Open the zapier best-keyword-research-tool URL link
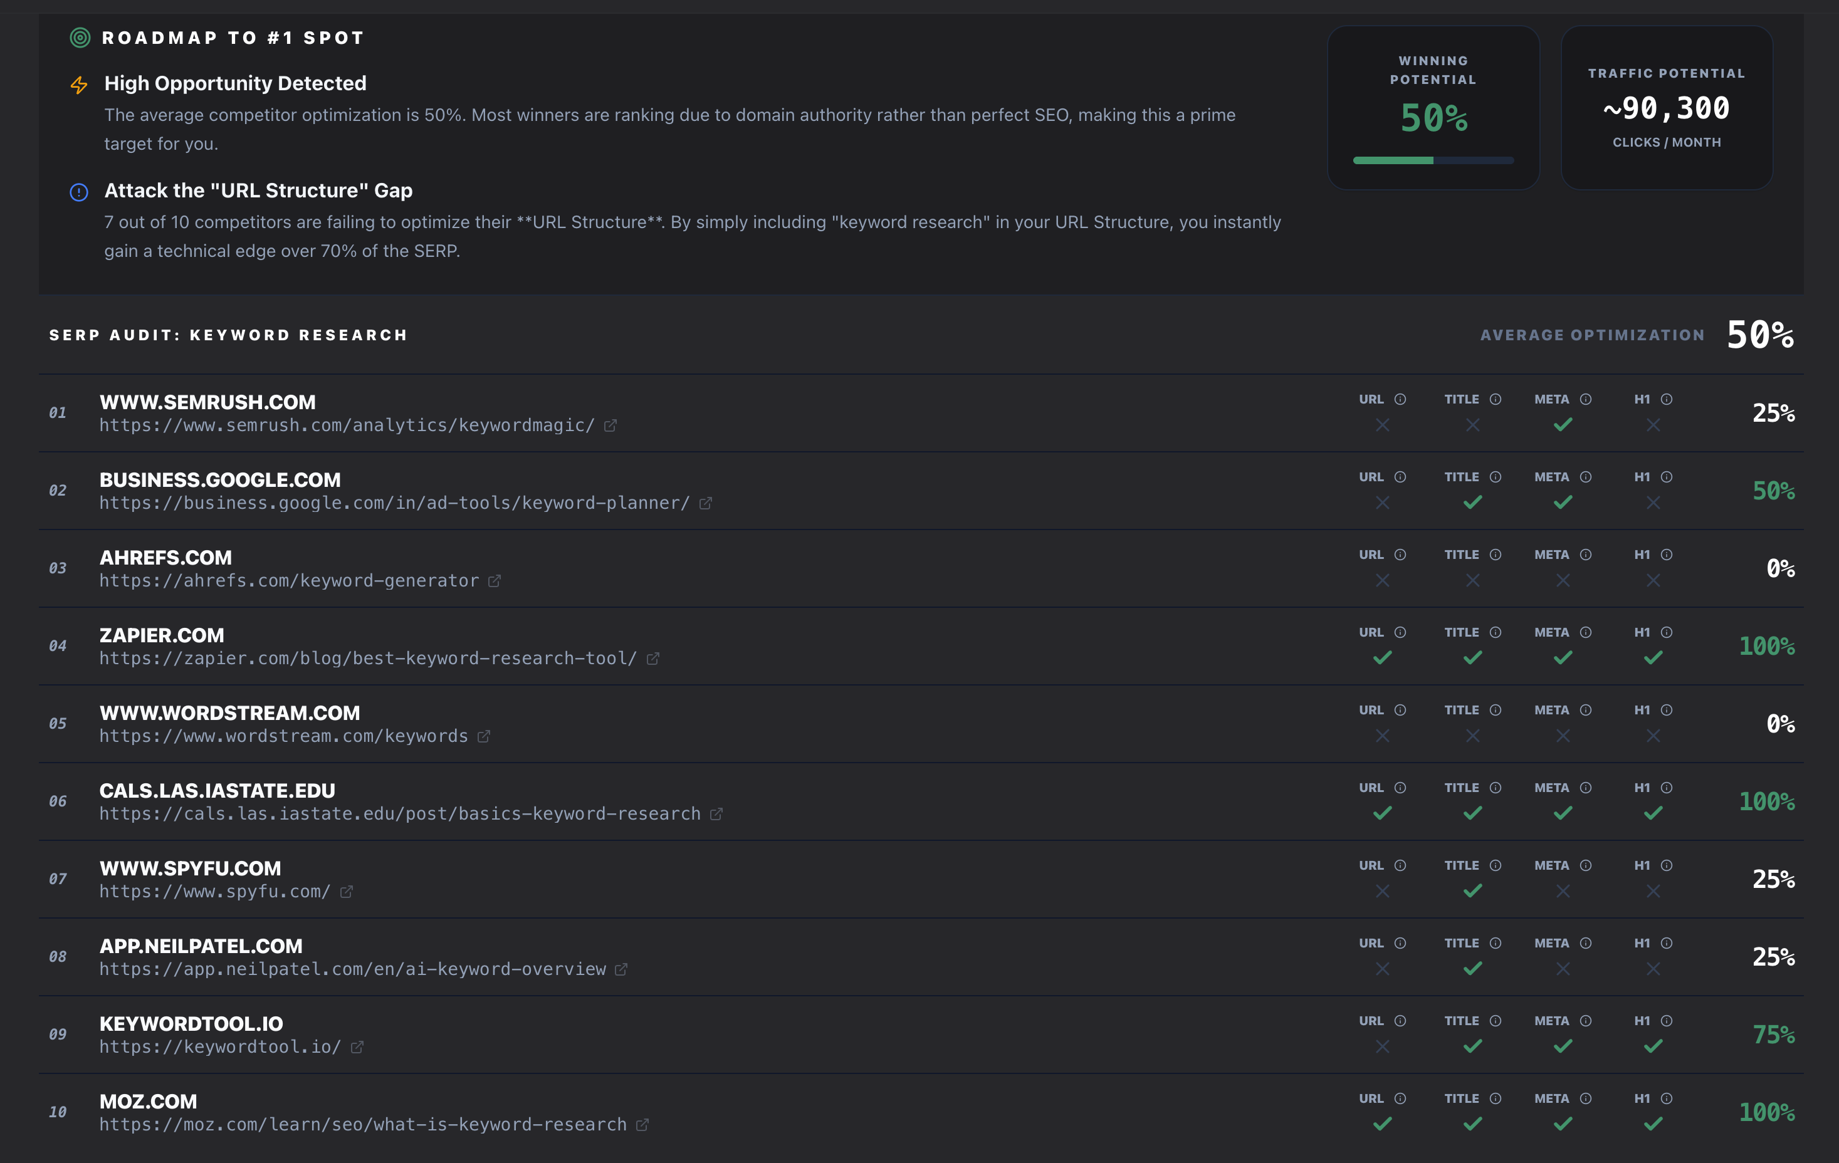This screenshot has width=1839, height=1163. [x=368, y=658]
